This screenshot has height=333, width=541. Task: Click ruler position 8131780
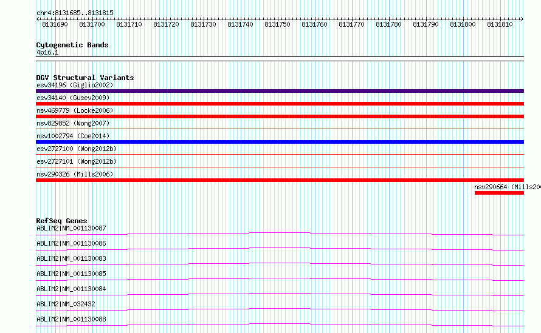388,24
